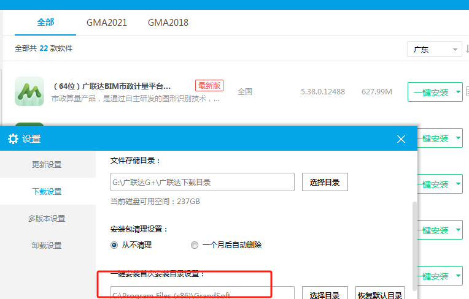Select 更新设置 in the settings sidebar

[47, 164]
